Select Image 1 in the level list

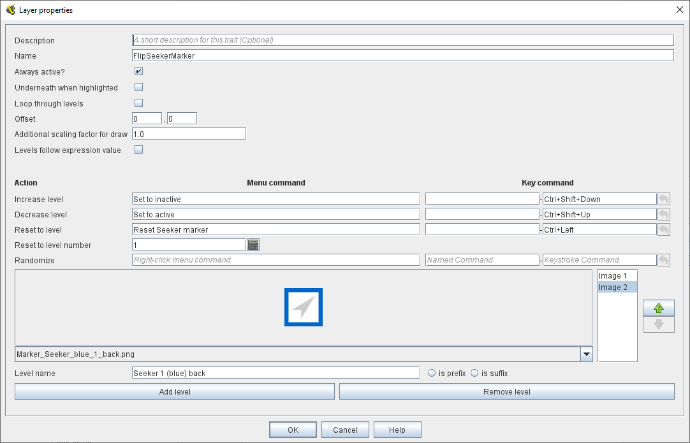[612, 276]
